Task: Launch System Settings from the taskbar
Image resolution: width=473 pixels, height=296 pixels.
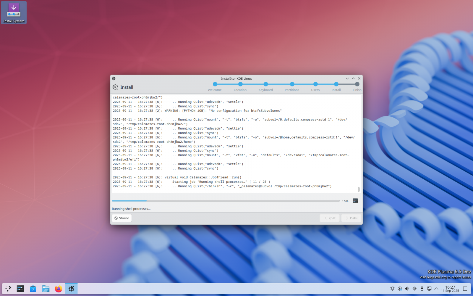Action: [20, 289]
